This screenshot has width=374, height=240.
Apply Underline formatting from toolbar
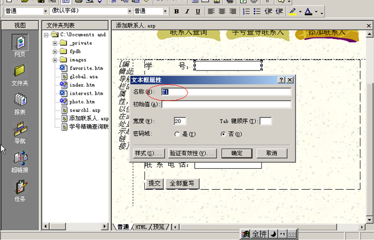(198, 11)
